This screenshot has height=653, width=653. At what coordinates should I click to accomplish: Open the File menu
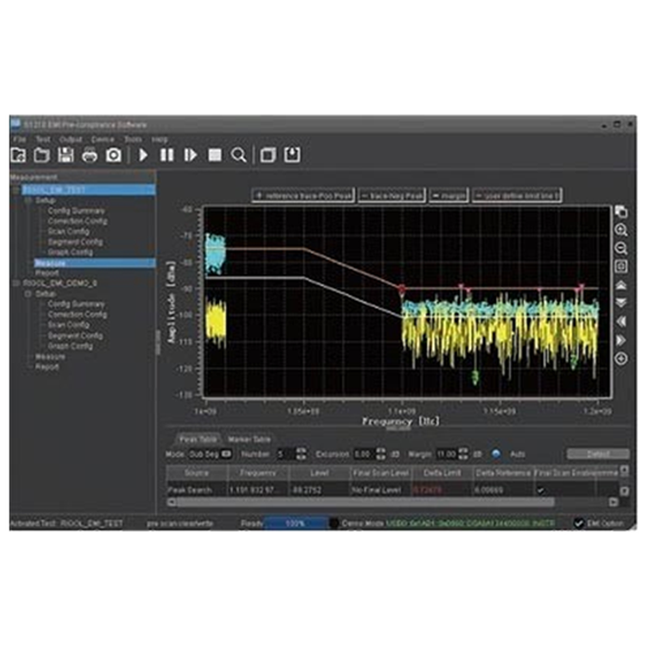tap(19, 139)
